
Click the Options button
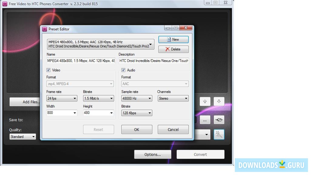pyautogui.click(x=153, y=154)
